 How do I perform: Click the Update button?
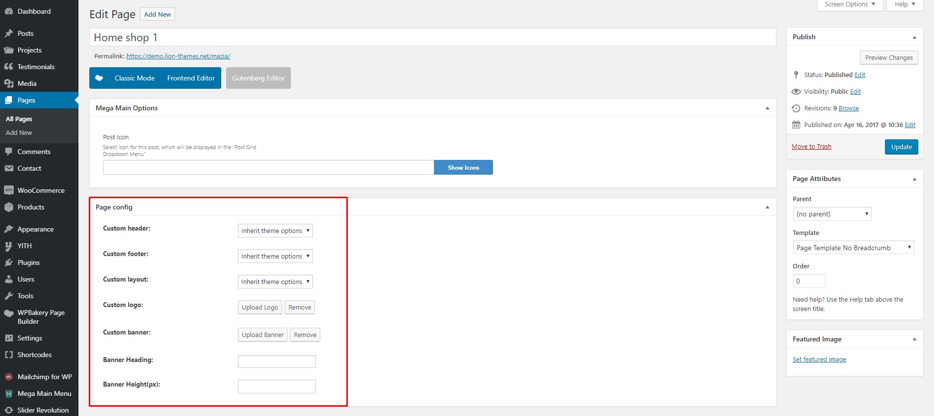[901, 147]
